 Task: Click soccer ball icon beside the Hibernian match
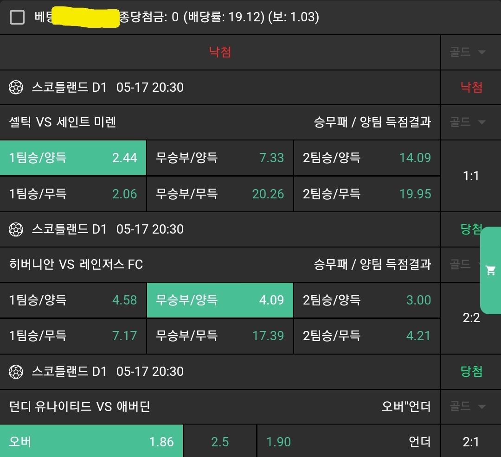[16, 229]
